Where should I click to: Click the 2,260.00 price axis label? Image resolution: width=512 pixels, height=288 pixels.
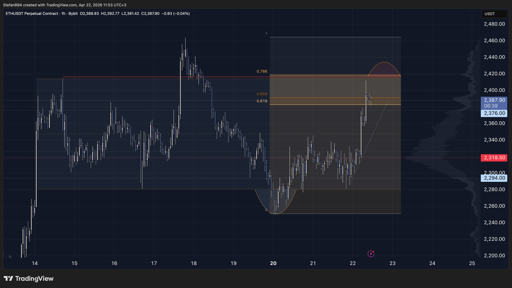click(495, 206)
